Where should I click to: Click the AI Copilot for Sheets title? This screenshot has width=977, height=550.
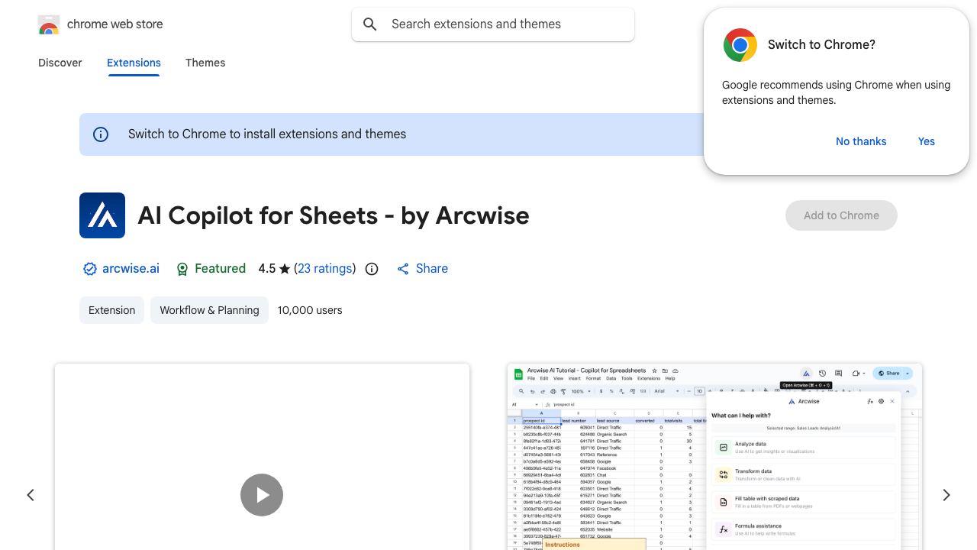(x=334, y=215)
